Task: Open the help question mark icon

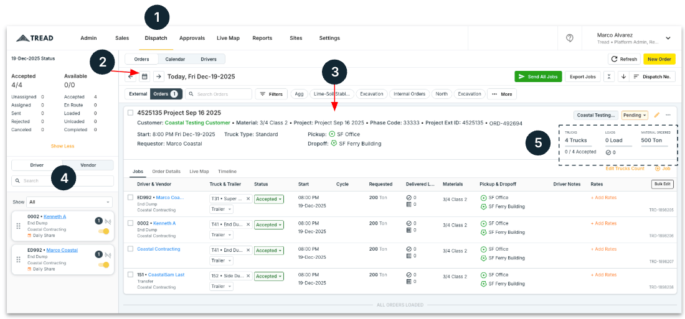Action: (x=570, y=38)
